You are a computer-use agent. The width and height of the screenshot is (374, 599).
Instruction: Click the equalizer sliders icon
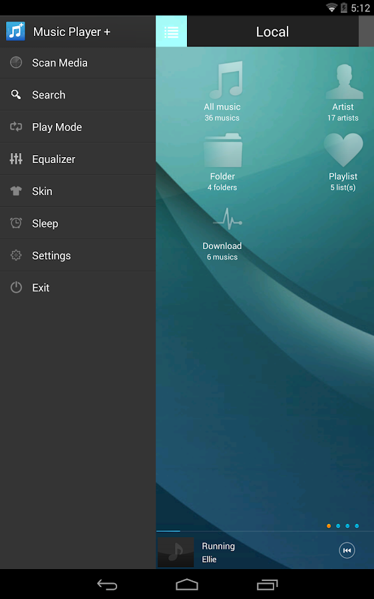click(x=16, y=158)
